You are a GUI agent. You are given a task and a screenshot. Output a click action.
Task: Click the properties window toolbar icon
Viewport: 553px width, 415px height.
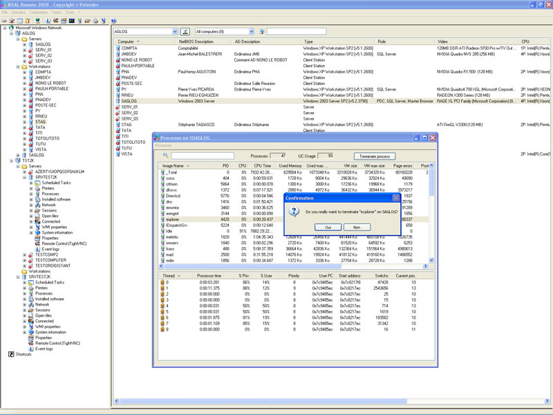point(64,21)
